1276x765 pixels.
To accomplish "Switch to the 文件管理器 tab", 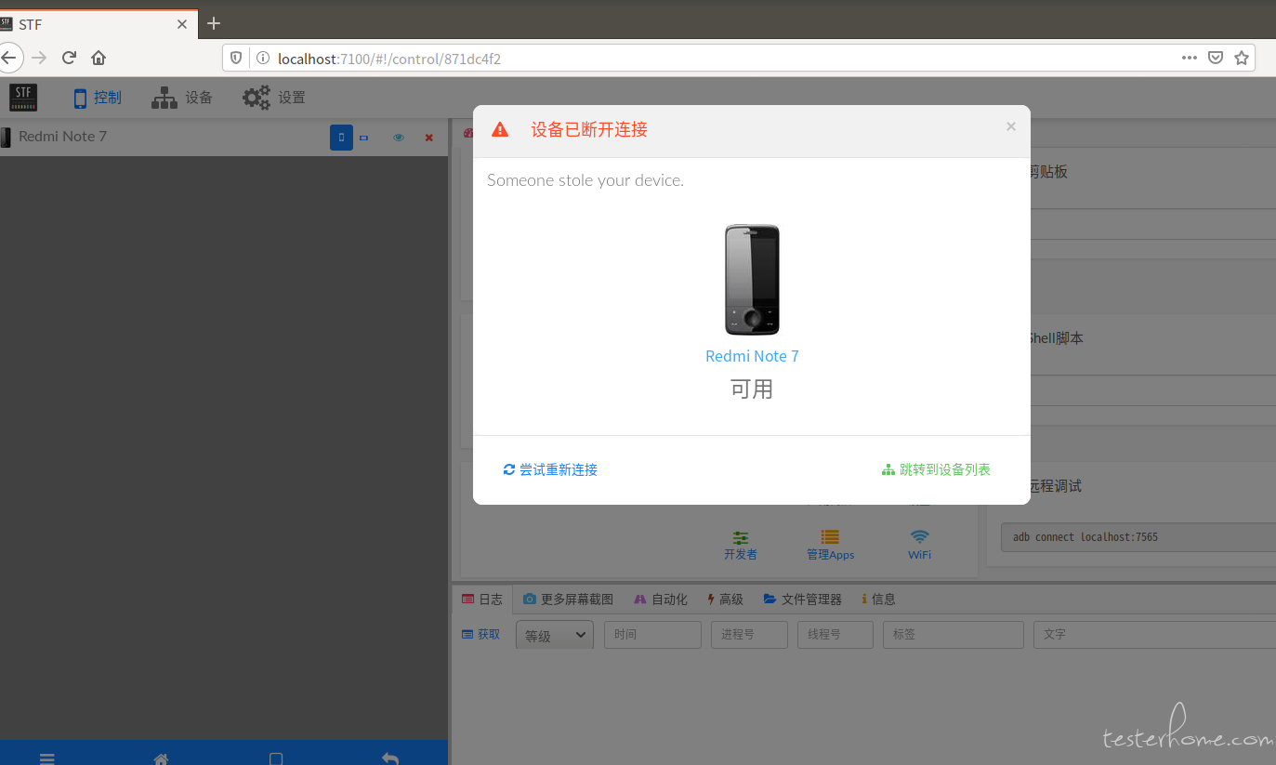I will [802, 600].
